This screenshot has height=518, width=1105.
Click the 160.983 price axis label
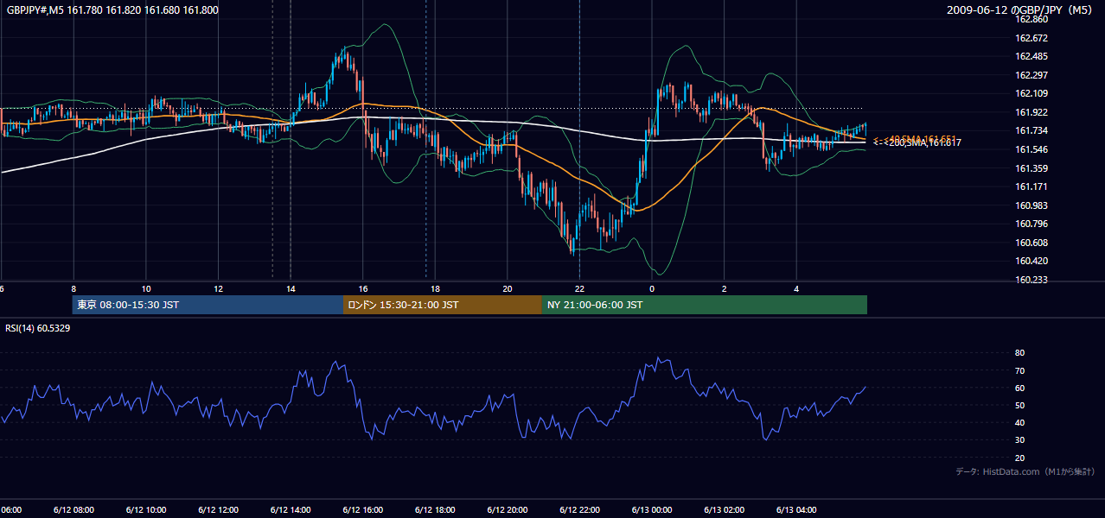[1031, 205]
